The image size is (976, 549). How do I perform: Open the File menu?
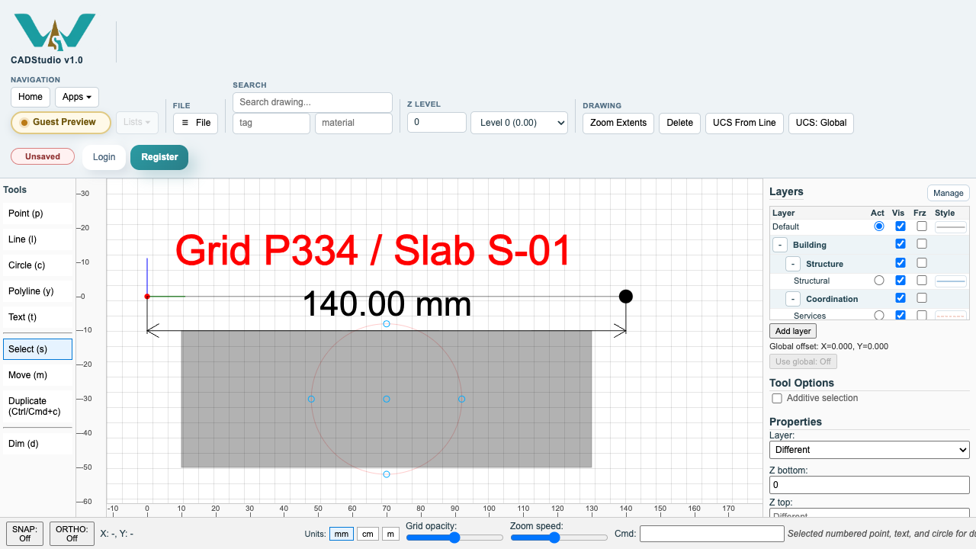coord(196,123)
